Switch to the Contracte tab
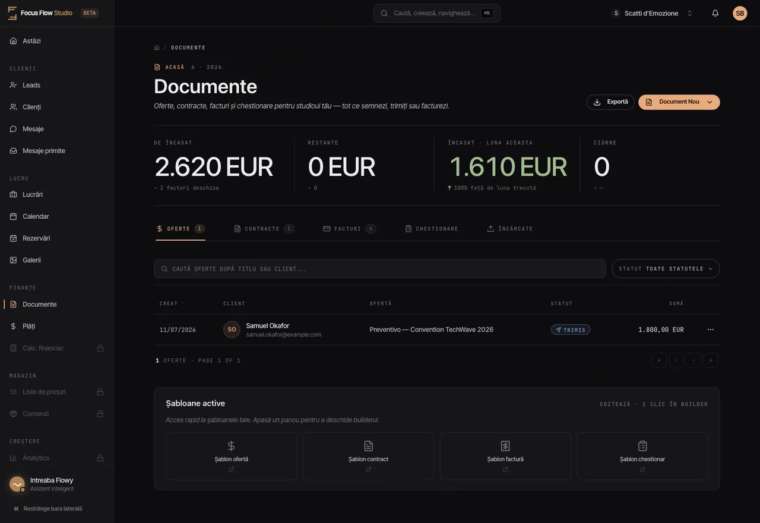 click(x=264, y=229)
